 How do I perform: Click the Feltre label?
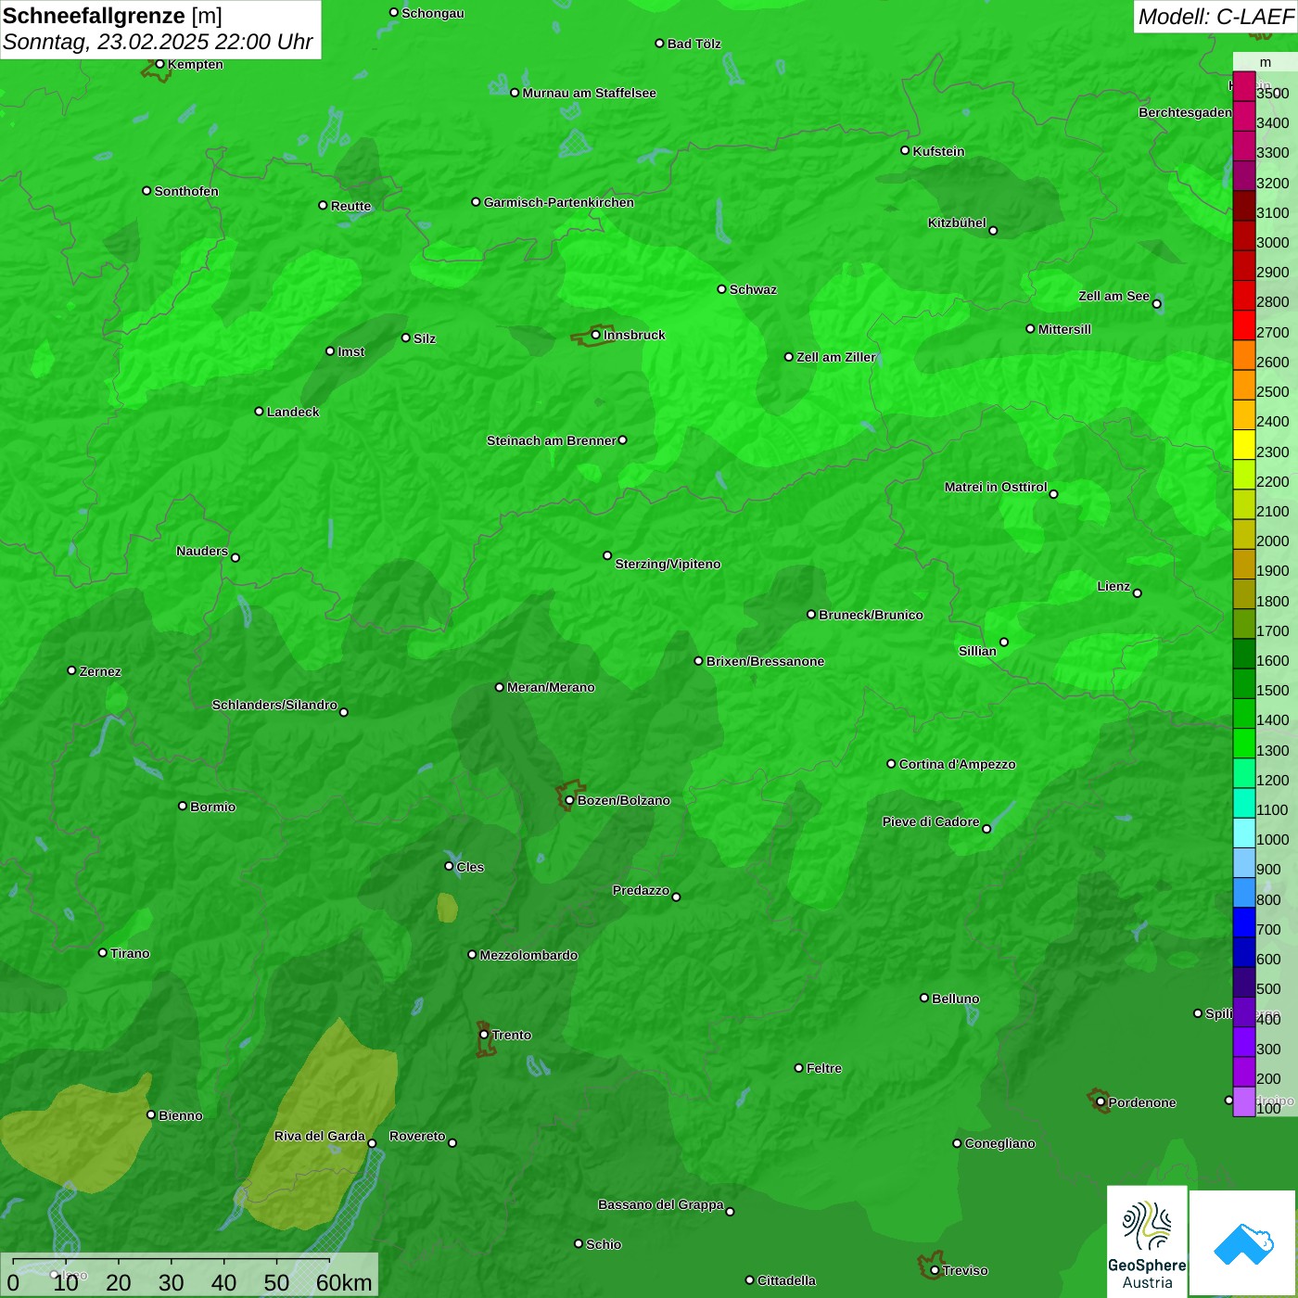point(824,1068)
